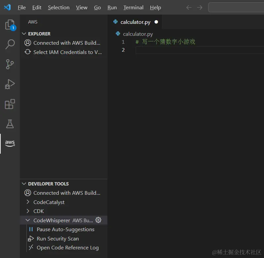Open the Run and Debug view icon
Screen dimensions: 264x258
(x=10, y=84)
